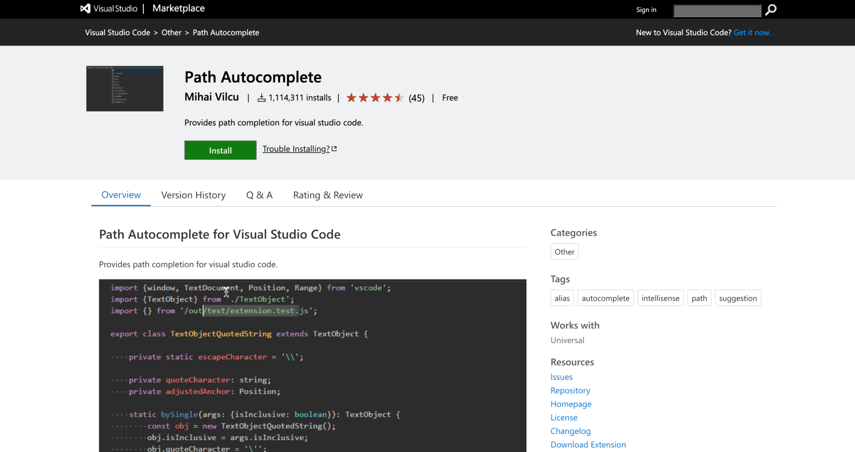
Task: Click the external link icon beside Trouble Installing
Action: pos(334,148)
